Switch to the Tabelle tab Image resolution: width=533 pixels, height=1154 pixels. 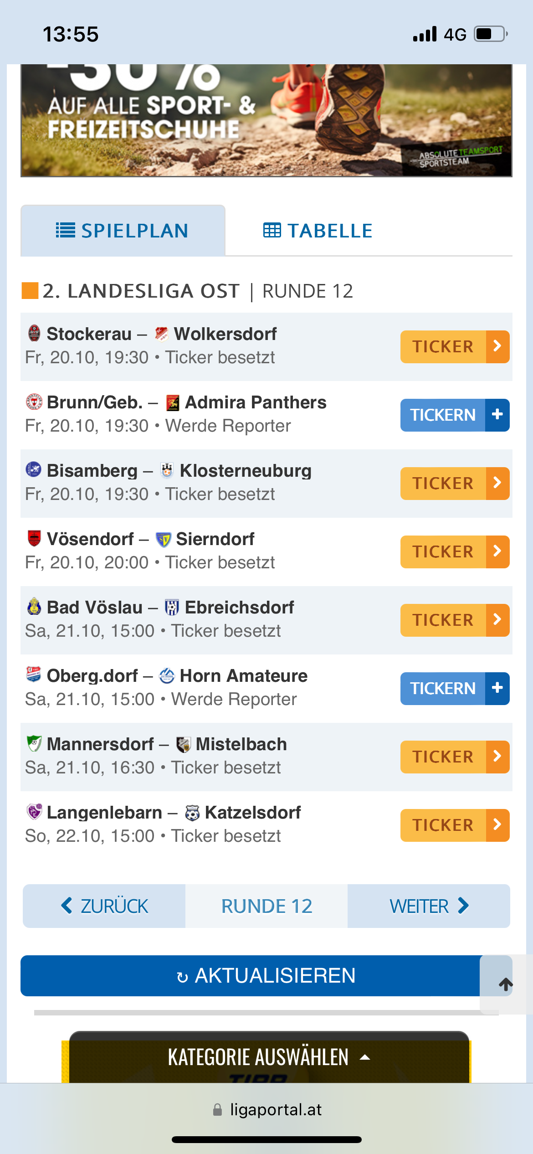click(318, 231)
